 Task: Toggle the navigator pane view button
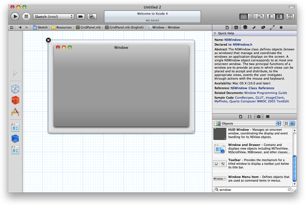pos(271,17)
